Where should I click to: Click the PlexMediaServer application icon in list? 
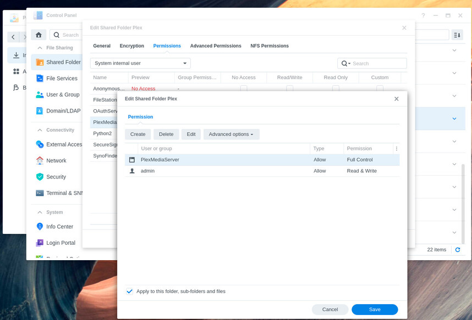pos(132,160)
